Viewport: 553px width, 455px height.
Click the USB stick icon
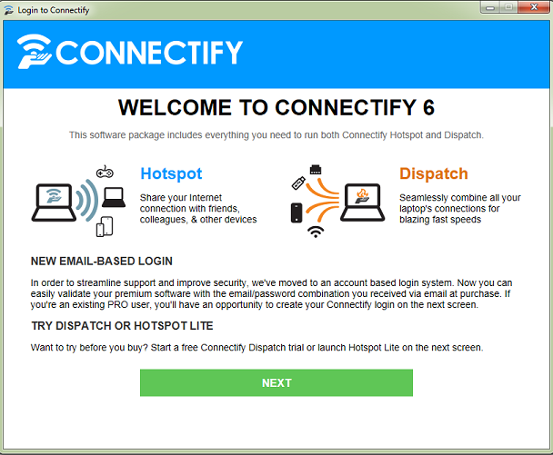[x=298, y=183]
